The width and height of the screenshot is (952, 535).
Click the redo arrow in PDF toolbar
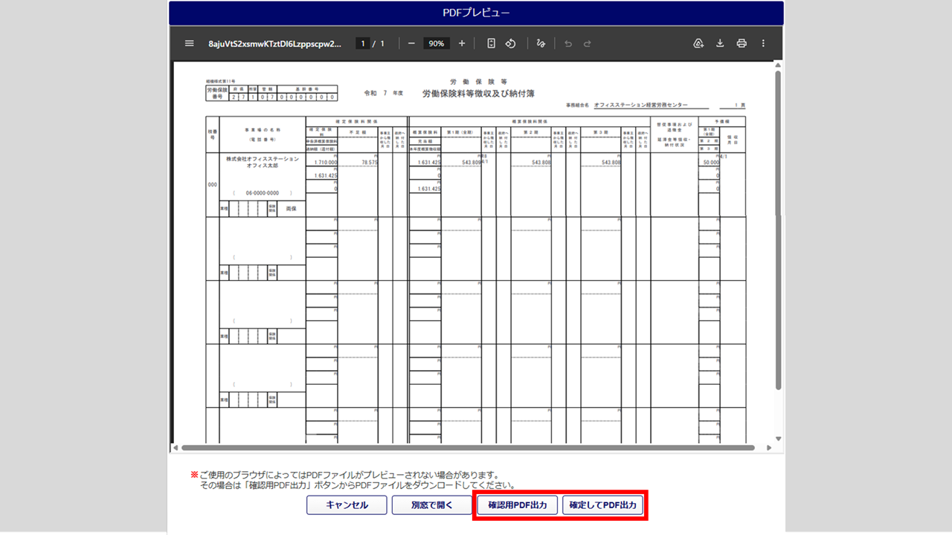click(588, 44)
